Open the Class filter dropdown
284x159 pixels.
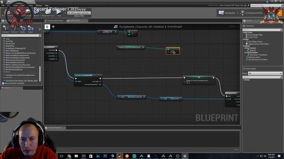tap(265, 73)
